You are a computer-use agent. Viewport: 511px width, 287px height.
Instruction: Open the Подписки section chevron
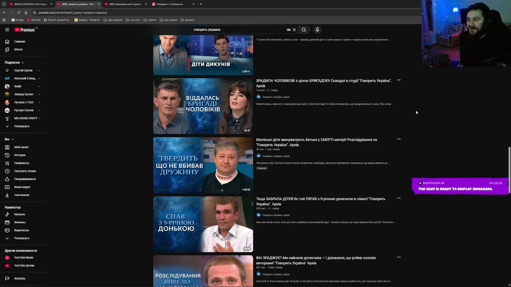click(x=23, y=63)
